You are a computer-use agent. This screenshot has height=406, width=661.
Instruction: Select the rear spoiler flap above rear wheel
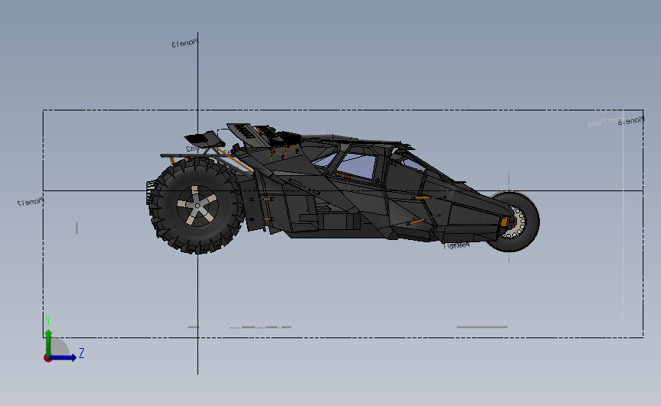tap(204, 139)
